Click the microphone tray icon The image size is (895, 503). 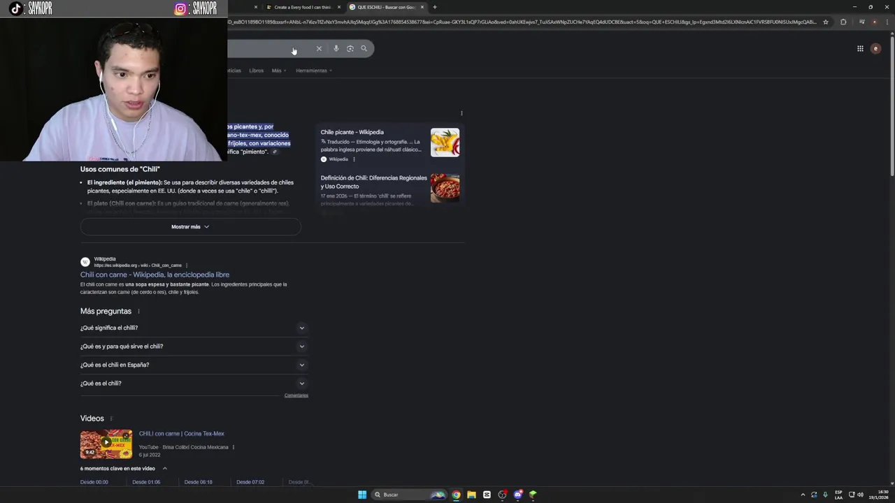[826, 495]
